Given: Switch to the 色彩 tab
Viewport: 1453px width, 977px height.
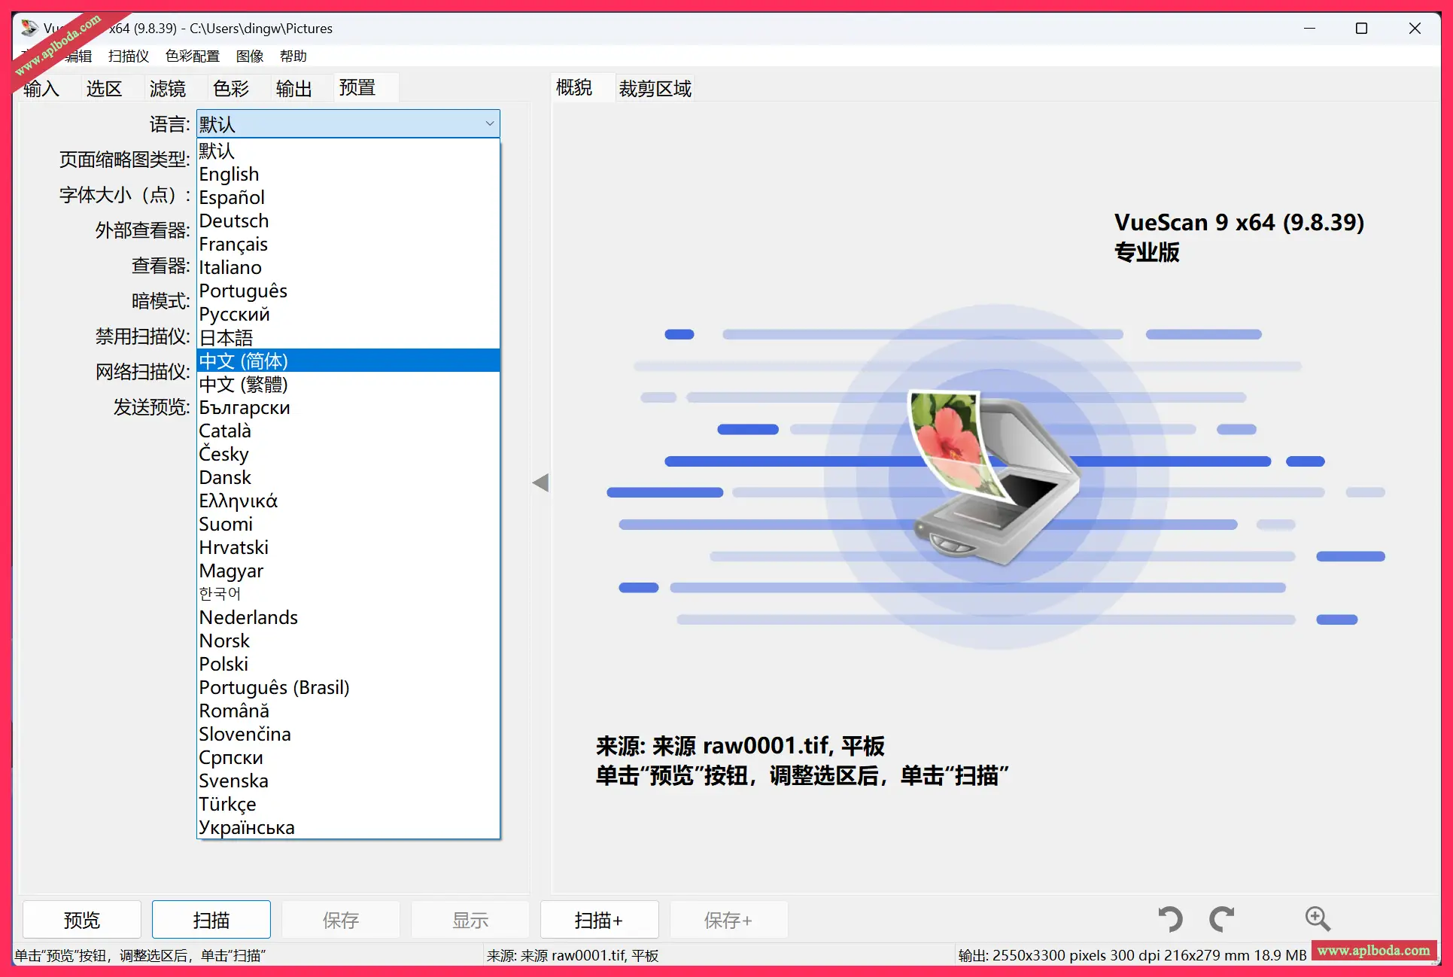Looking at the screenshot, I should pos(230,89).
